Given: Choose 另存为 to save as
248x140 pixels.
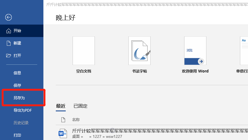Looking at the screenshot, I should click(19, 98).
